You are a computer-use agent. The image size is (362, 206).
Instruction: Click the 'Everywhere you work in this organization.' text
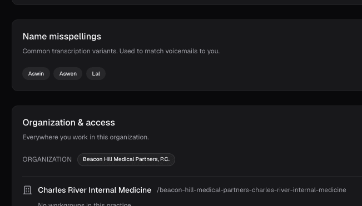pyautogui.click(x=86, y=137)
